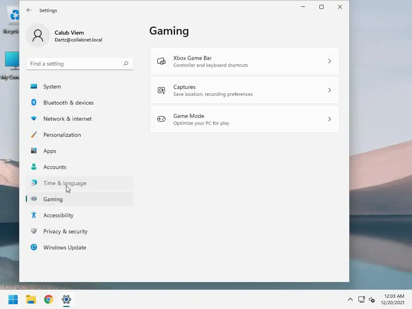
Task: Click the Settings gear on taskbar
Action: point(66,299)
